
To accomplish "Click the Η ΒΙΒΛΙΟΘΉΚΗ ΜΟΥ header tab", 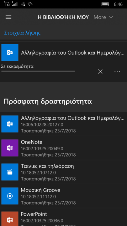I will coord(63,17).
